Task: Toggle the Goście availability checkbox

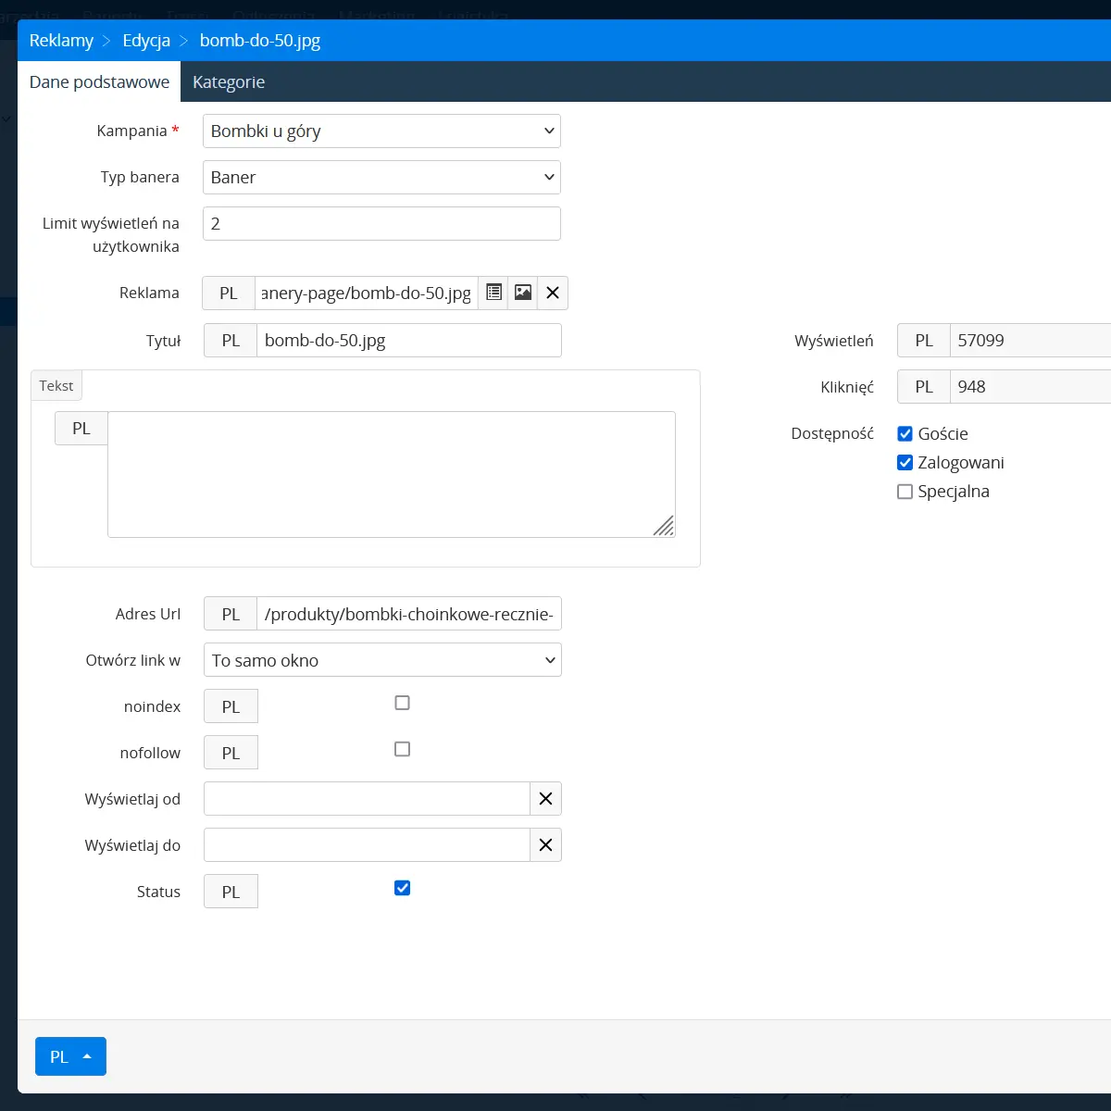Action: point(905,433)
